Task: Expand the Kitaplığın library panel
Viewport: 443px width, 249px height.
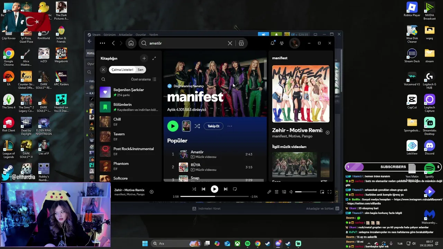Action: click(154, 58)
